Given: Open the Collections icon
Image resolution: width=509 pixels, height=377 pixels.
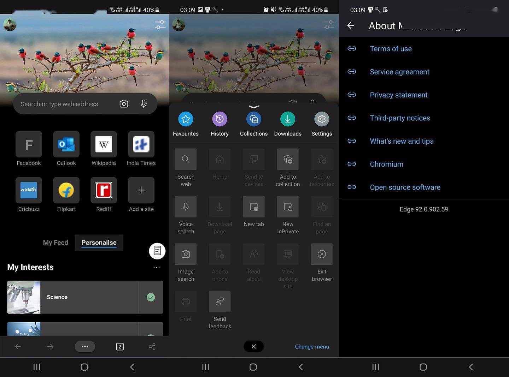Looking at the screenshot, I should pyautogui.click(x=254, y=119).
